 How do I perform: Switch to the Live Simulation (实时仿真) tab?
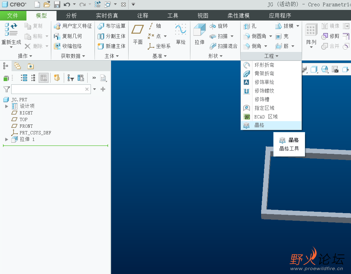107,16
